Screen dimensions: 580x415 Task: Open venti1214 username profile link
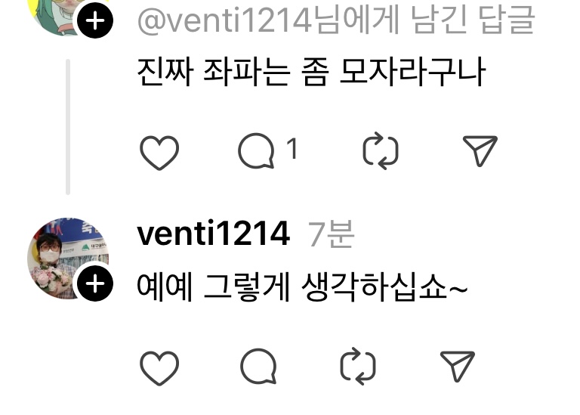pyautogui.click(x=214, y=234)
